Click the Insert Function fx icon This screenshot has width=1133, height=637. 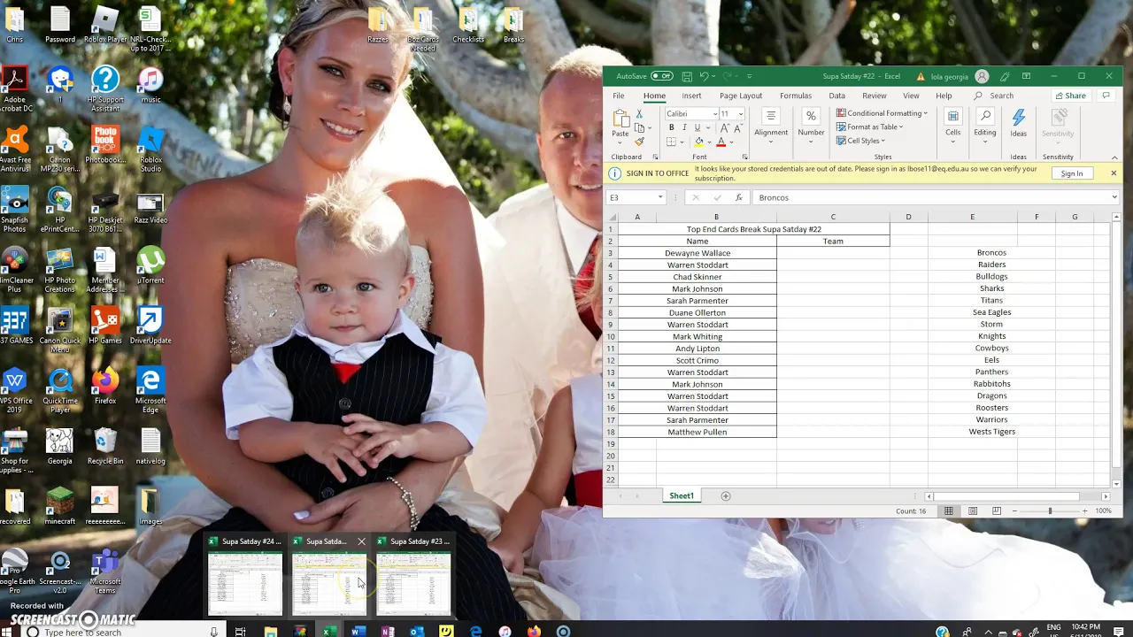coord(738,197)
